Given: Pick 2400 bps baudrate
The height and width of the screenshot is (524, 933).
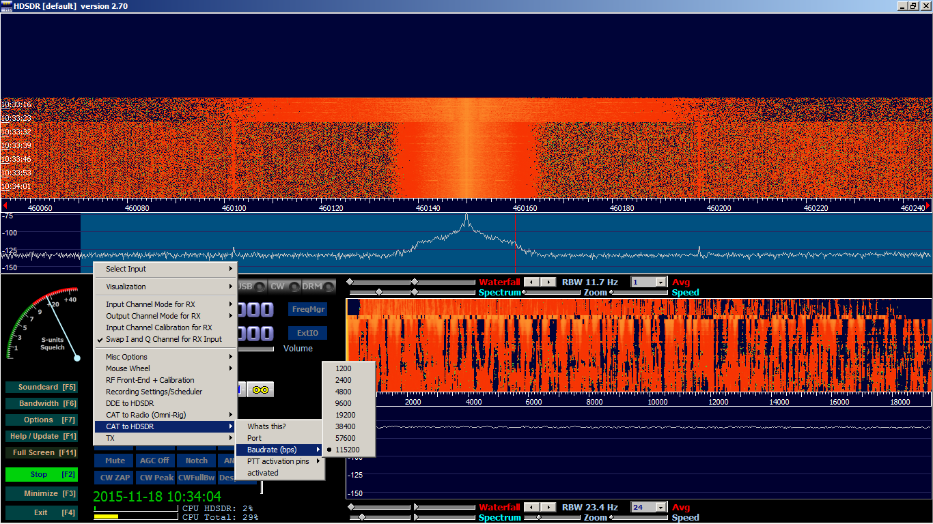Looking at the screenshot, I should (x=348, y=380).
